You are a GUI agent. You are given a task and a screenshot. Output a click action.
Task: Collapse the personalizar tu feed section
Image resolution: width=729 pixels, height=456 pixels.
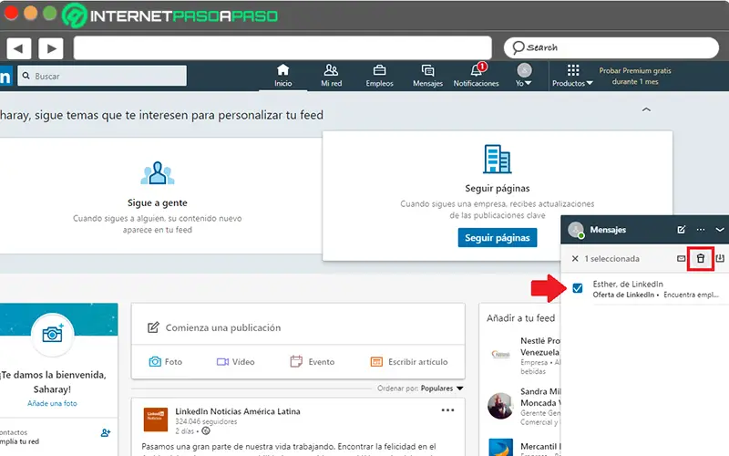646,109
